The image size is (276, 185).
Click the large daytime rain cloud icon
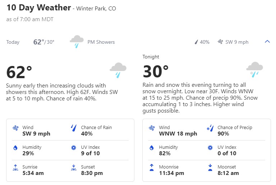point(118,70)
